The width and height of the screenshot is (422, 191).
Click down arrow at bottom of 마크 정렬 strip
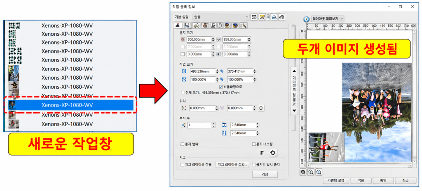point(294,110)
